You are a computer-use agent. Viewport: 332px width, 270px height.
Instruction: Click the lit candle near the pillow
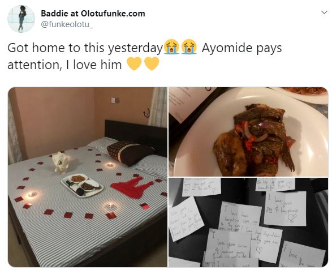(110, 165)
